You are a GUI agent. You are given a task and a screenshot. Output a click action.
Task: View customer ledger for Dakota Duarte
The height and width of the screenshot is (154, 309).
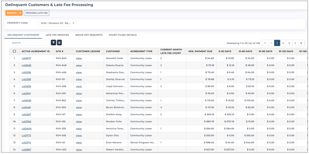point(79,65)
